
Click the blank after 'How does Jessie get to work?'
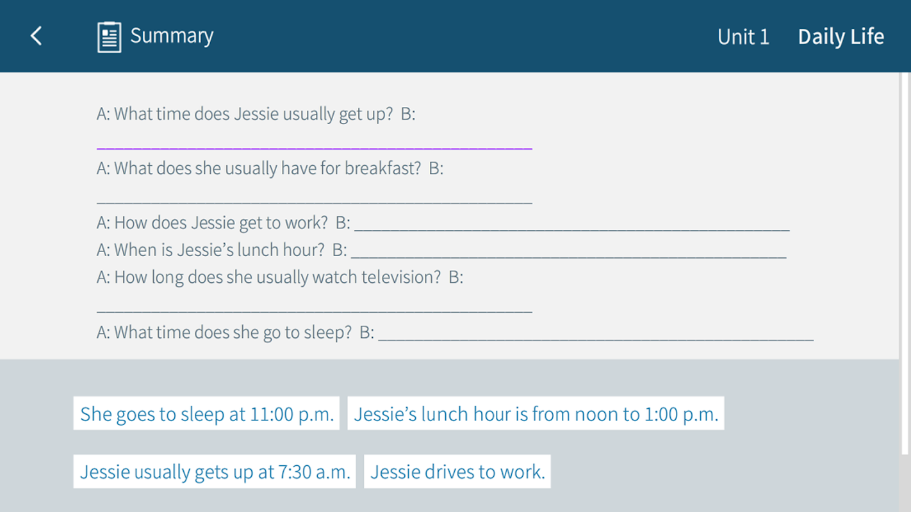tap(571, 225)
